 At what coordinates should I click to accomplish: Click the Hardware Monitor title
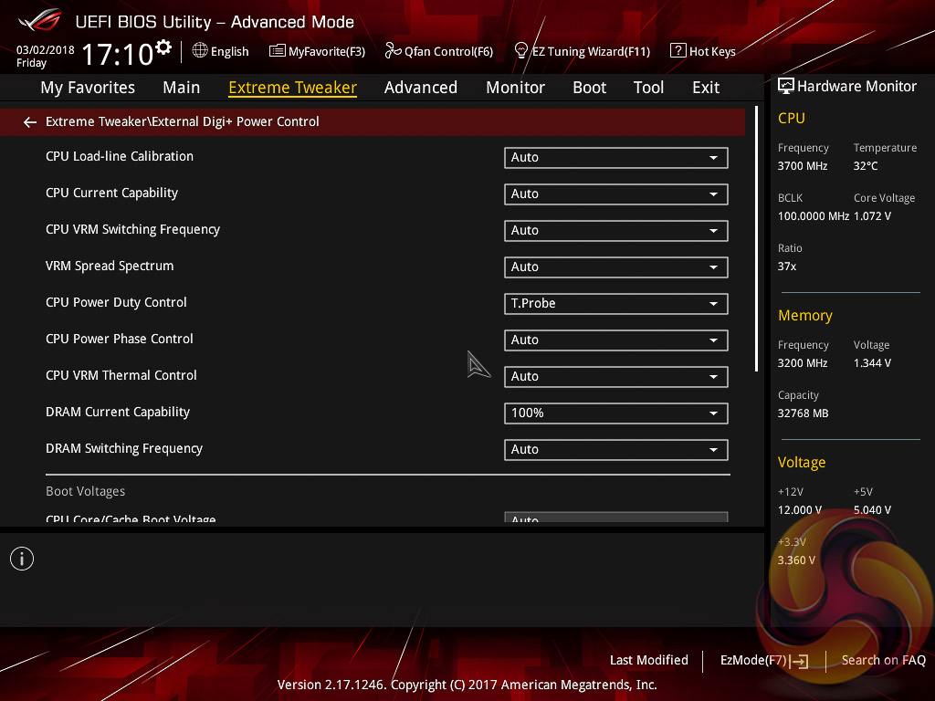click(x=856, y=87)
